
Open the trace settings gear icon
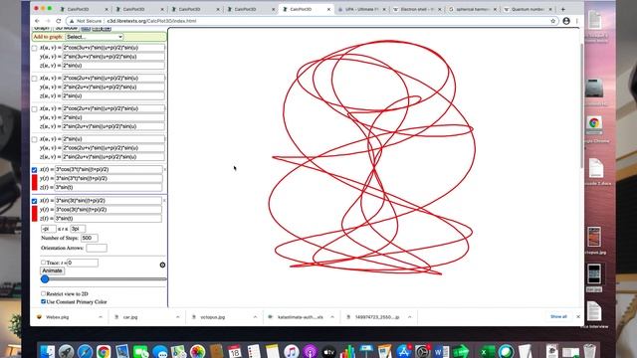(162, 265)
